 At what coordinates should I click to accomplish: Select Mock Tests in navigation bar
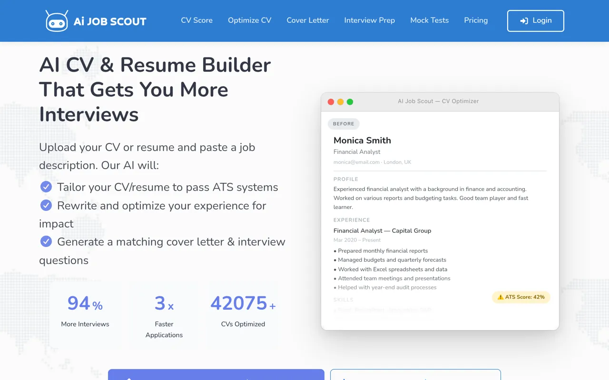[x=430, y=20]
